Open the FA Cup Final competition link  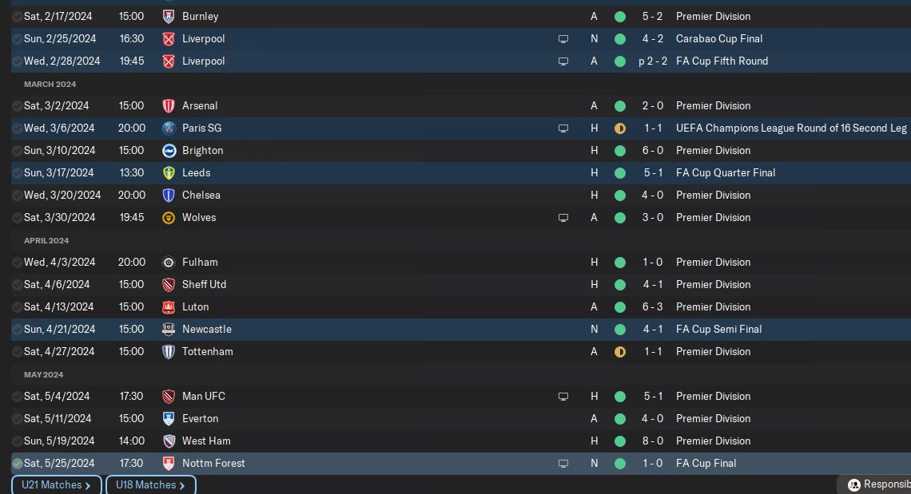(706, 463)
